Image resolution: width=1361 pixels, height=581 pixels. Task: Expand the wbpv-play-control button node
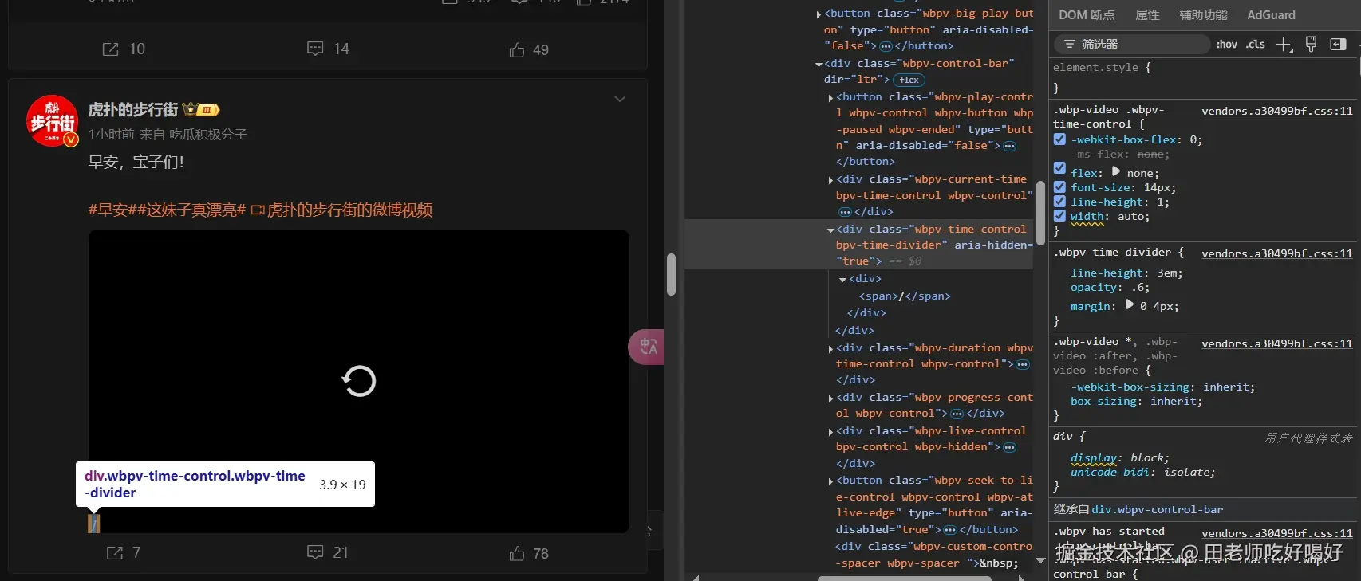(x=831, y=97)
